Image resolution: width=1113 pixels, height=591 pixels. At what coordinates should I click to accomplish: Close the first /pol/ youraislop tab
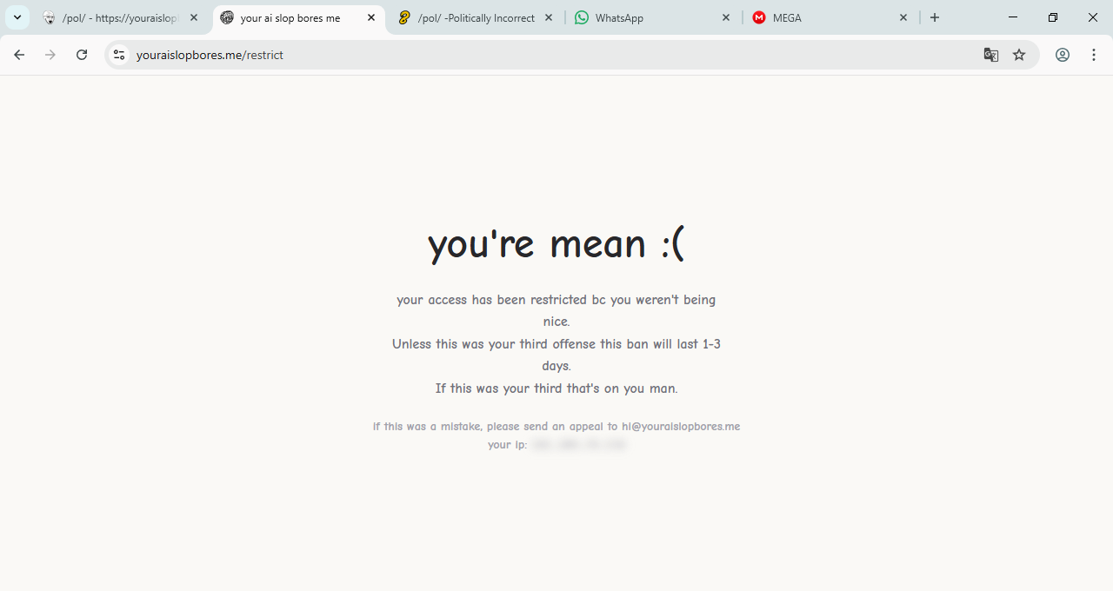pyautogui.click(x=194, y=17)
